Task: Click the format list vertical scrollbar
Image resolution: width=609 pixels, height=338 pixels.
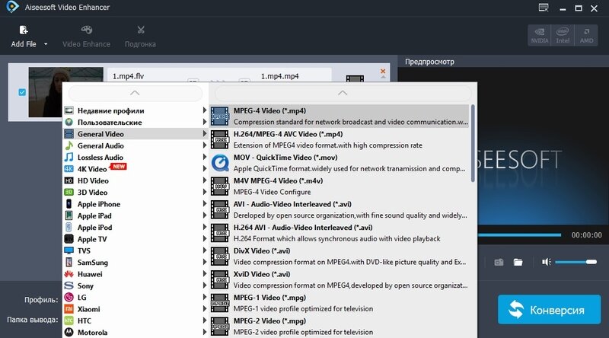Action: click(473, 143)
